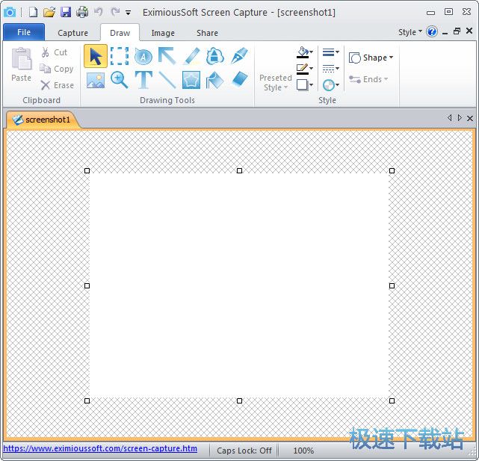Expand the Customize Quick Access Toolbar arrow

pyautogui.click(x=129, y=13)
